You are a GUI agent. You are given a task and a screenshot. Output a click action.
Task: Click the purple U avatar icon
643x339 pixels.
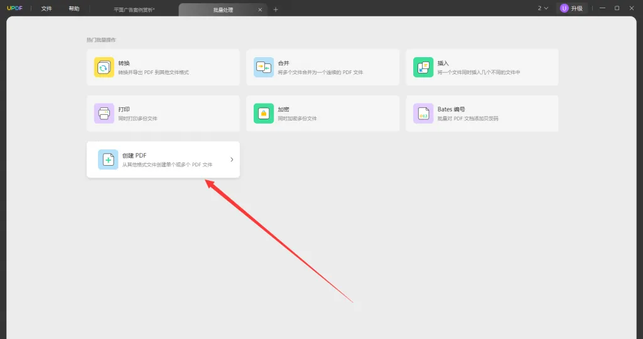point(565,8)
